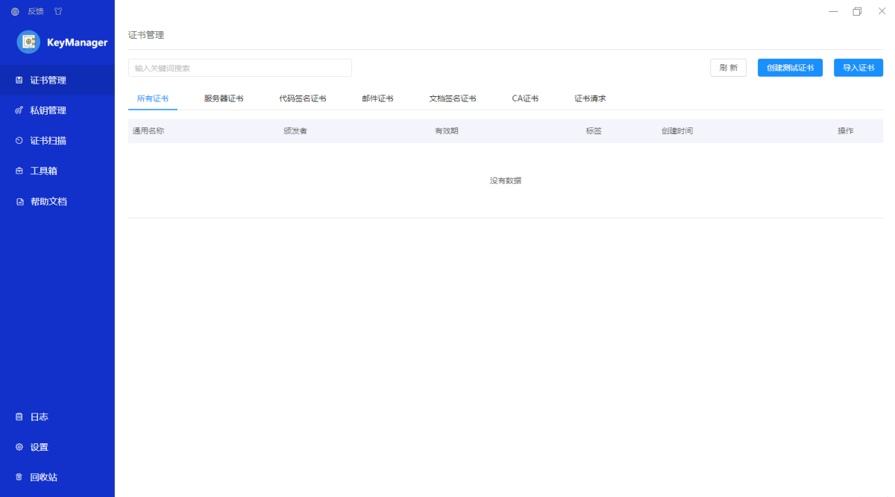Select 证书管理 in the sidebar
This screenshot has width=895, height=497.
click(48, 80)
